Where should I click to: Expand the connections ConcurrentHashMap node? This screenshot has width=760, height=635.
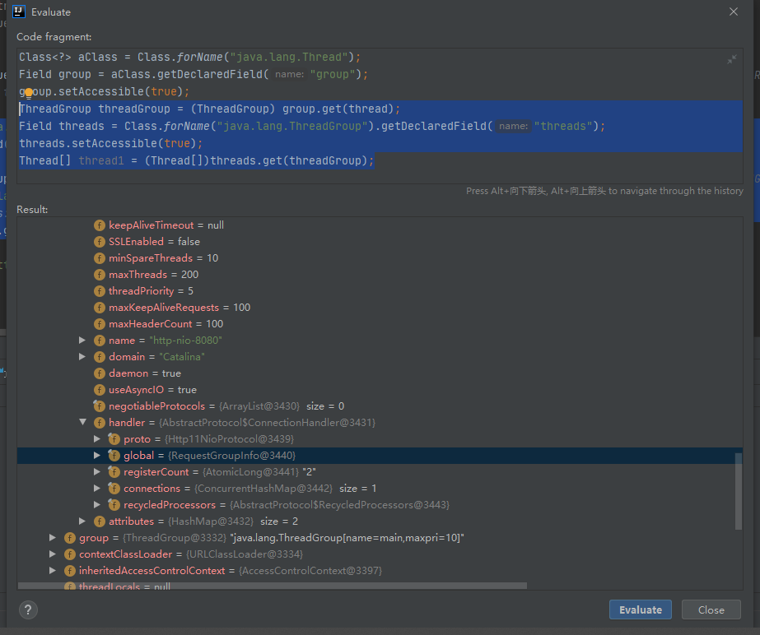tap(97, 489)
